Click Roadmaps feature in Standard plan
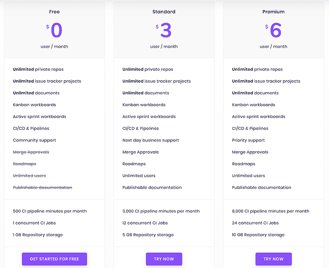This screenshot has height=268, width=329. 134,164
